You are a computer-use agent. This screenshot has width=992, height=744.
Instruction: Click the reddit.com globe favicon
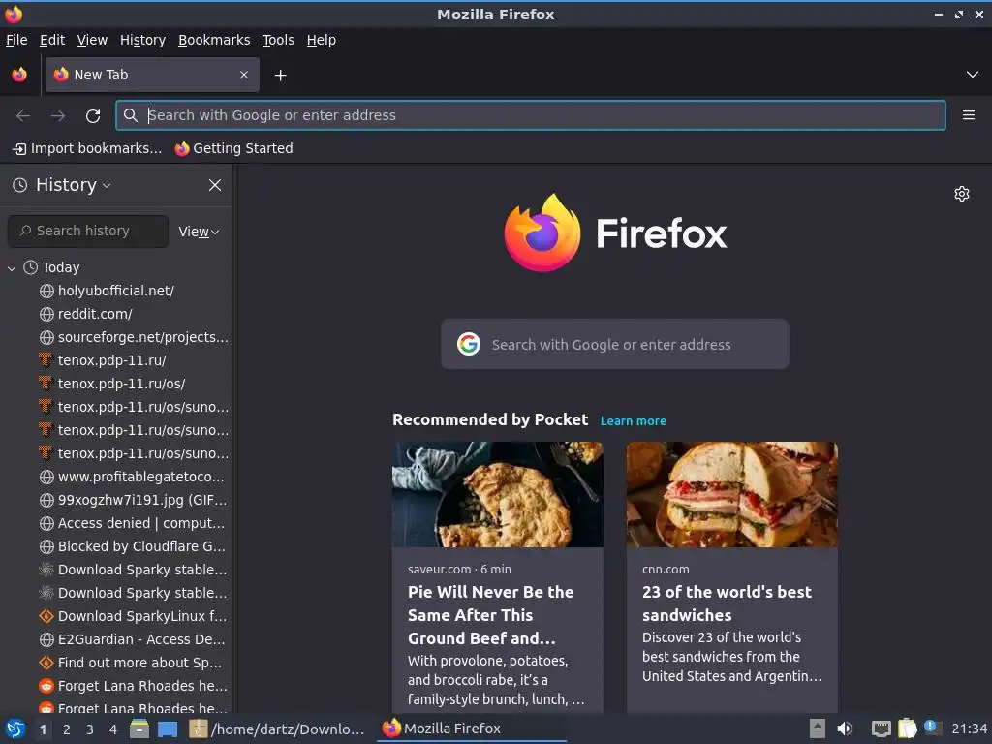coord(46,315)
